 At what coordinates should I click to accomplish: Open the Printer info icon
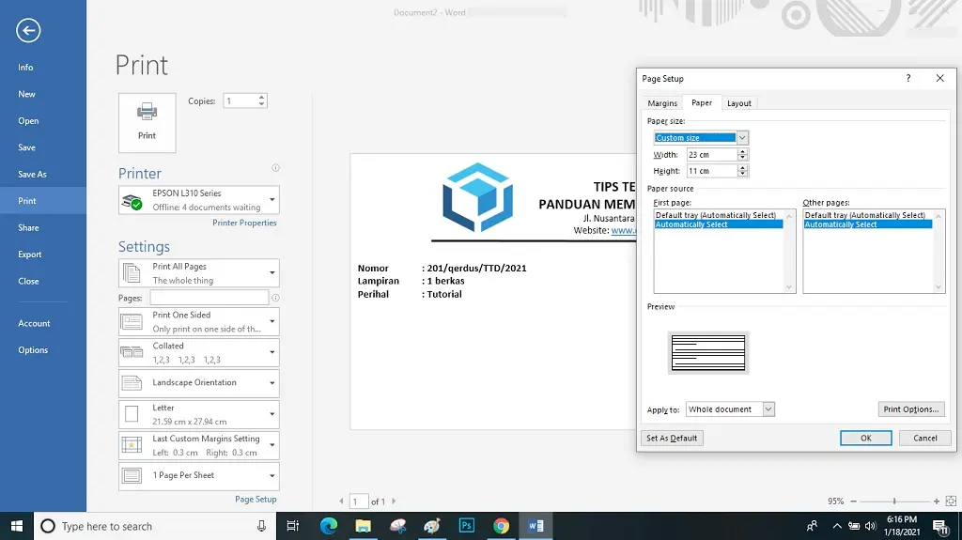(x=275, y=167)
